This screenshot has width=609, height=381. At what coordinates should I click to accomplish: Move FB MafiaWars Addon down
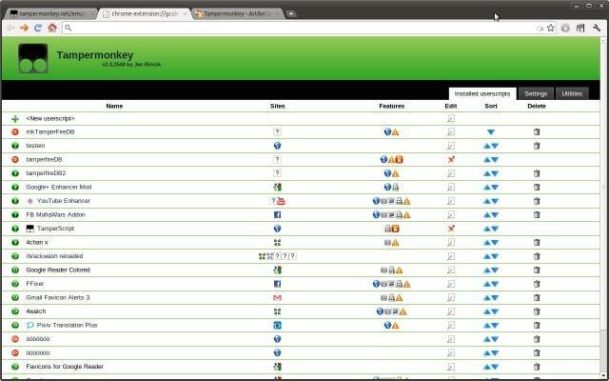point(495,215)
